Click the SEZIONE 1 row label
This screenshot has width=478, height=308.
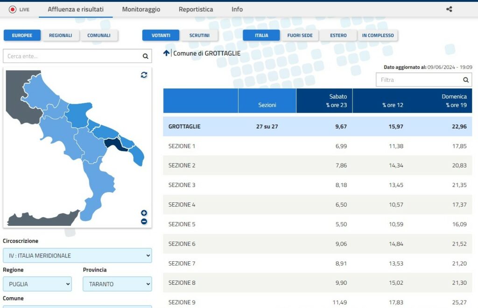[x=182, y=146]
